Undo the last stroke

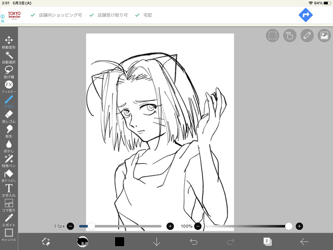tap(194, 242)
